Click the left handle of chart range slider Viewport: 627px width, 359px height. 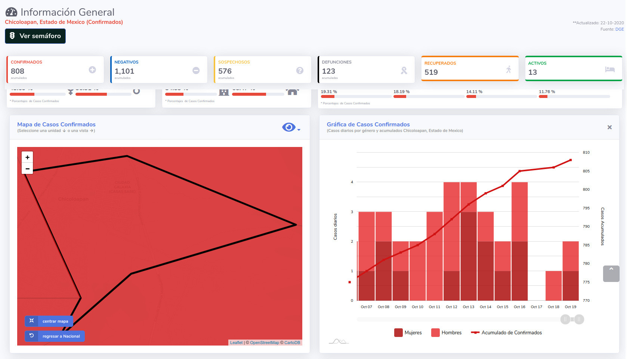click(x=565, y=319)
